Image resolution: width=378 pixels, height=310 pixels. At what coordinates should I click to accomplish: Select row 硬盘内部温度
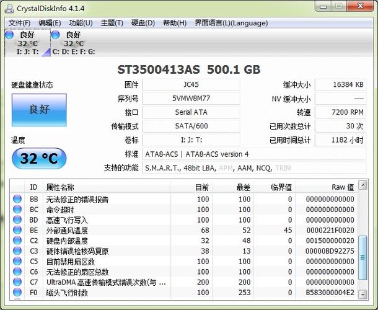tap(184, 241)
